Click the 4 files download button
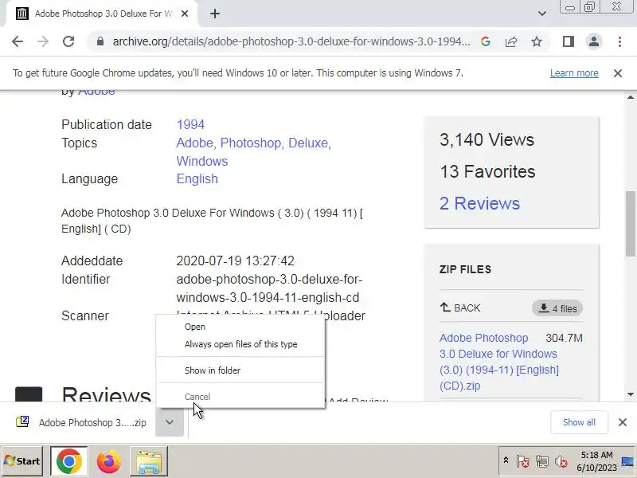 (557, 308)
